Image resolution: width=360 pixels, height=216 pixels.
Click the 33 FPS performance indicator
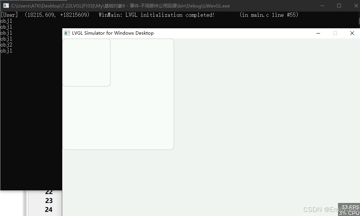(349, 207)
